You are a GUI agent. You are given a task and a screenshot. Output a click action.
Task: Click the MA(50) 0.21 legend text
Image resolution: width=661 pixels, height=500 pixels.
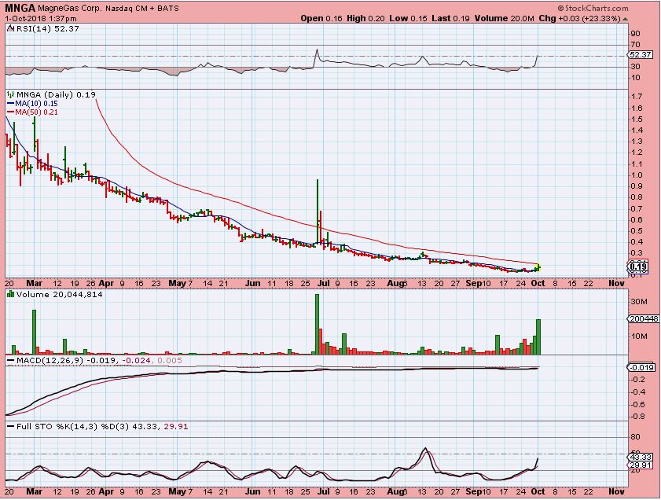37,112
